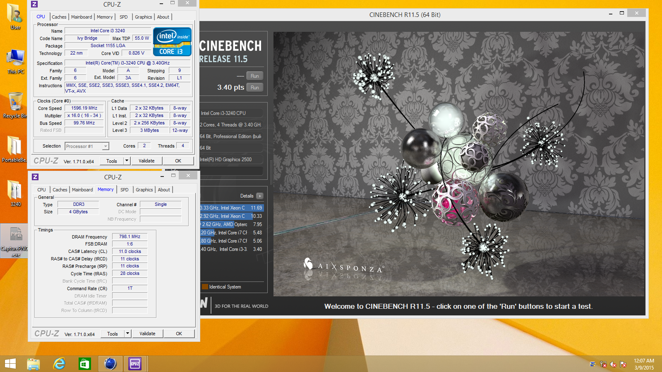Screen dimensions: 662x372
Task: Open the Recycle Bin desktop icon
Action: click(x=15, y=105)
